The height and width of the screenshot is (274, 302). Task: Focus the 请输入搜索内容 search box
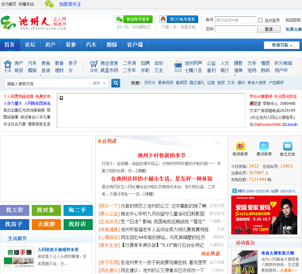pos(47,83)
